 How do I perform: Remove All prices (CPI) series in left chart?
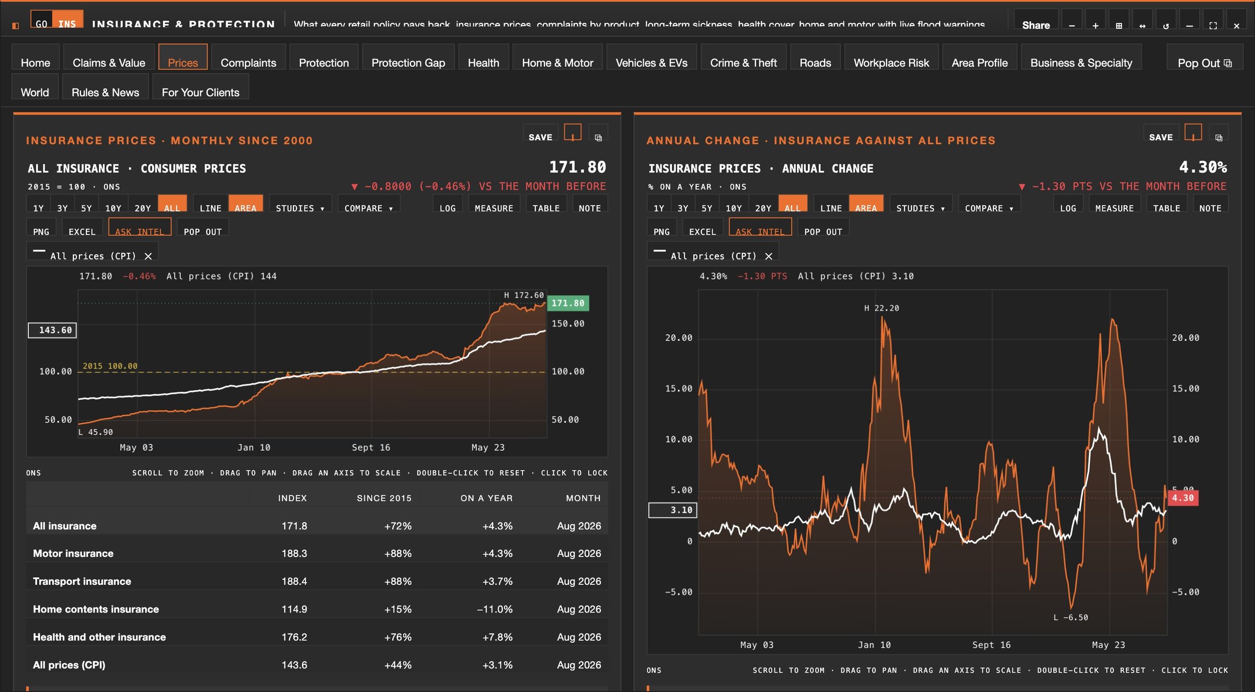tap(148, 256)
